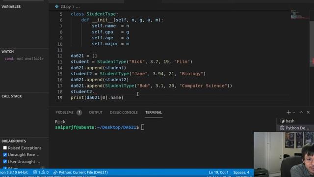This screenshot has width=314, height=177.
Task: Open a new terminal with the plus icon
Action: pos(288,113)
